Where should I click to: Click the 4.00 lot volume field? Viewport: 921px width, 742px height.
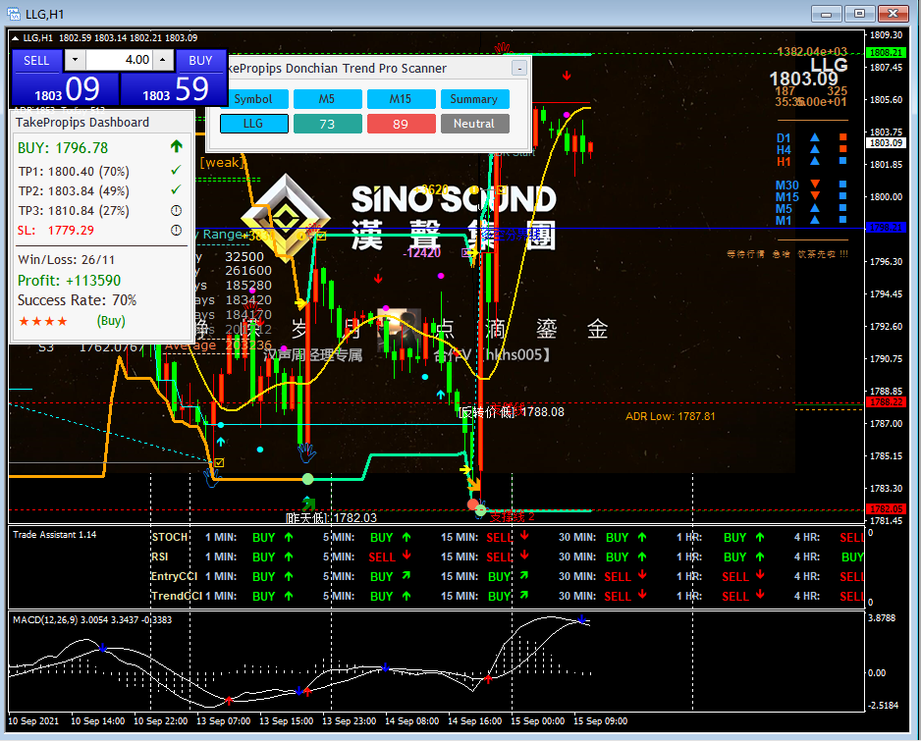[x=119, y=60]
